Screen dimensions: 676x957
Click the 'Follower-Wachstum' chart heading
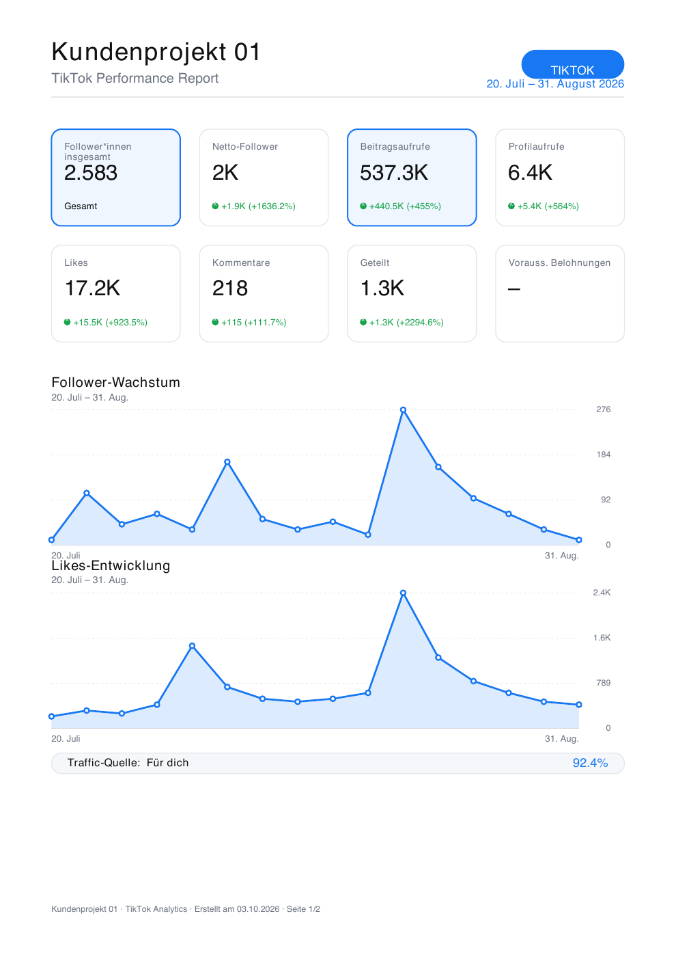116,383
